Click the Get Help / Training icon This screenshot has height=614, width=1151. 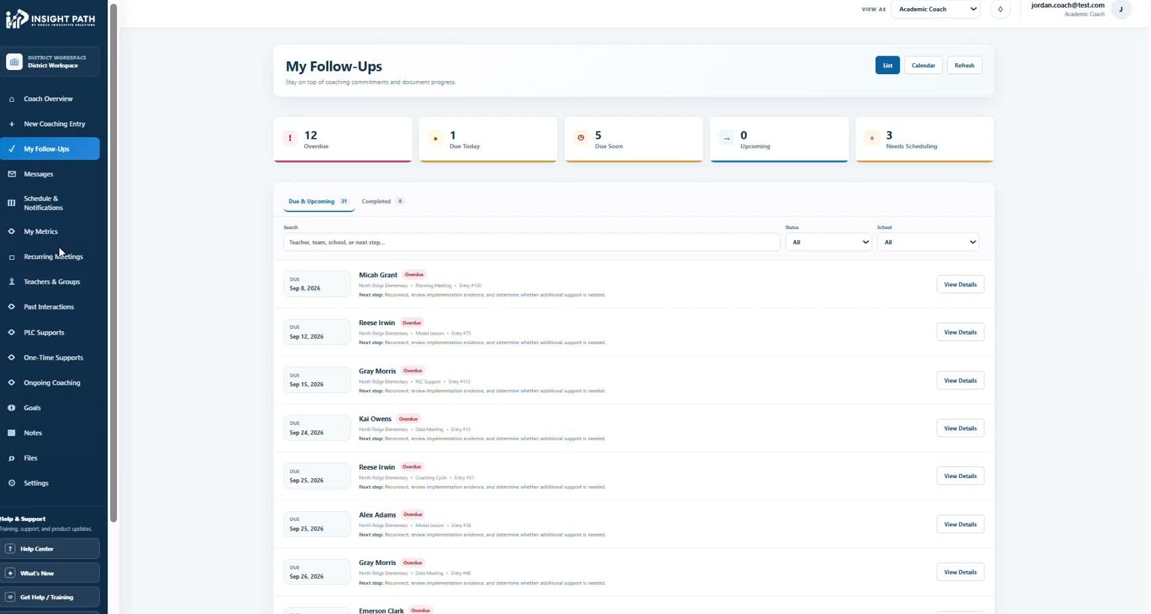10,597
